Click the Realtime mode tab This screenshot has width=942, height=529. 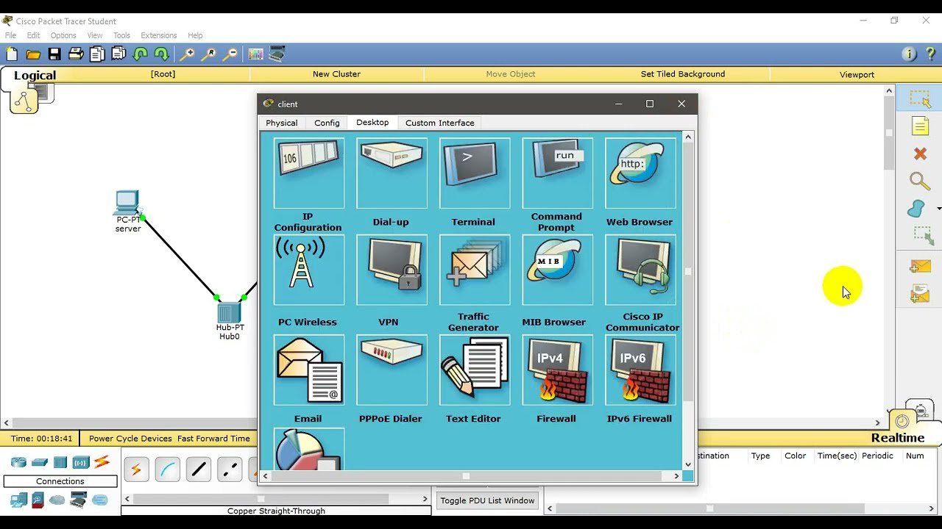pyautogui.click(x=897, y=438)
